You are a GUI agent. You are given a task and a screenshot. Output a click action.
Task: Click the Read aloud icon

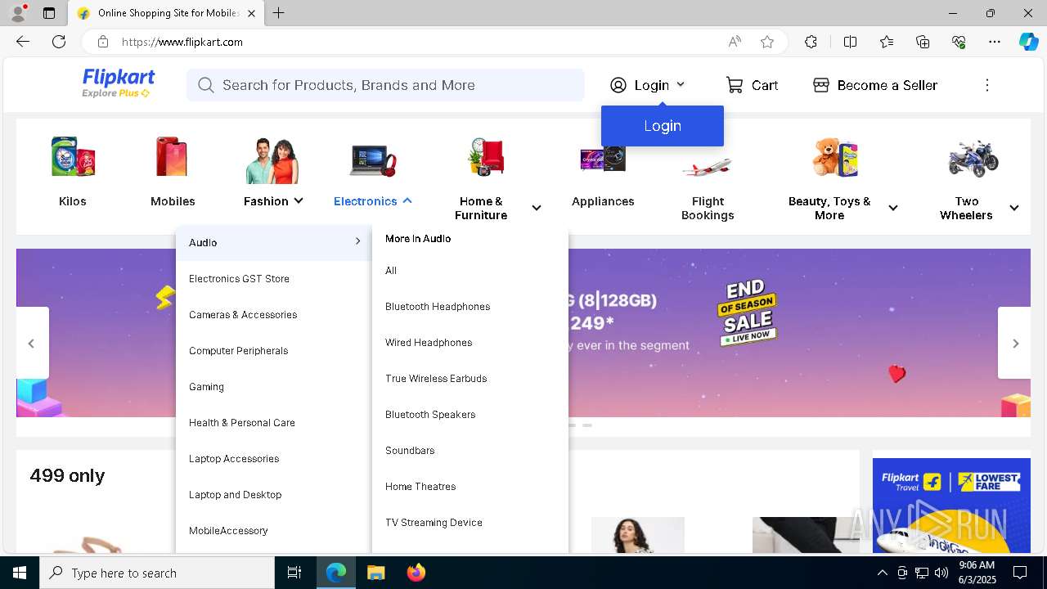point(735,42)
